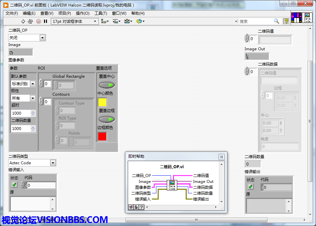316x226 pixels.
Task: Click the 状态 checkmark in 错误输入
Action: coord(15,185)
